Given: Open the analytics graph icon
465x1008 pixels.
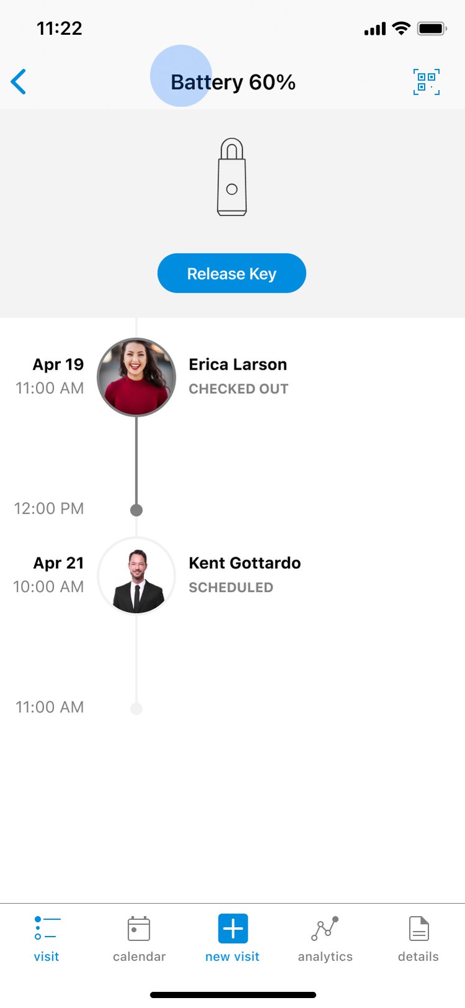Looking at the screenshot, I should point(325,929).
